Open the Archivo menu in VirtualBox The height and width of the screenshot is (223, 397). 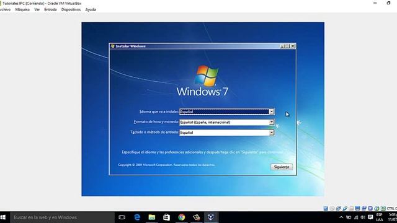click(5, 9)
